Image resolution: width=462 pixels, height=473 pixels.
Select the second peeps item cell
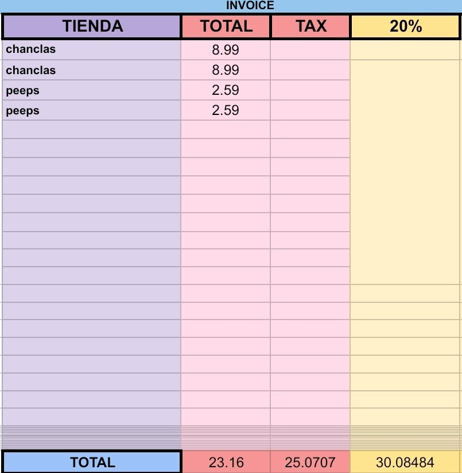point(92,110)
